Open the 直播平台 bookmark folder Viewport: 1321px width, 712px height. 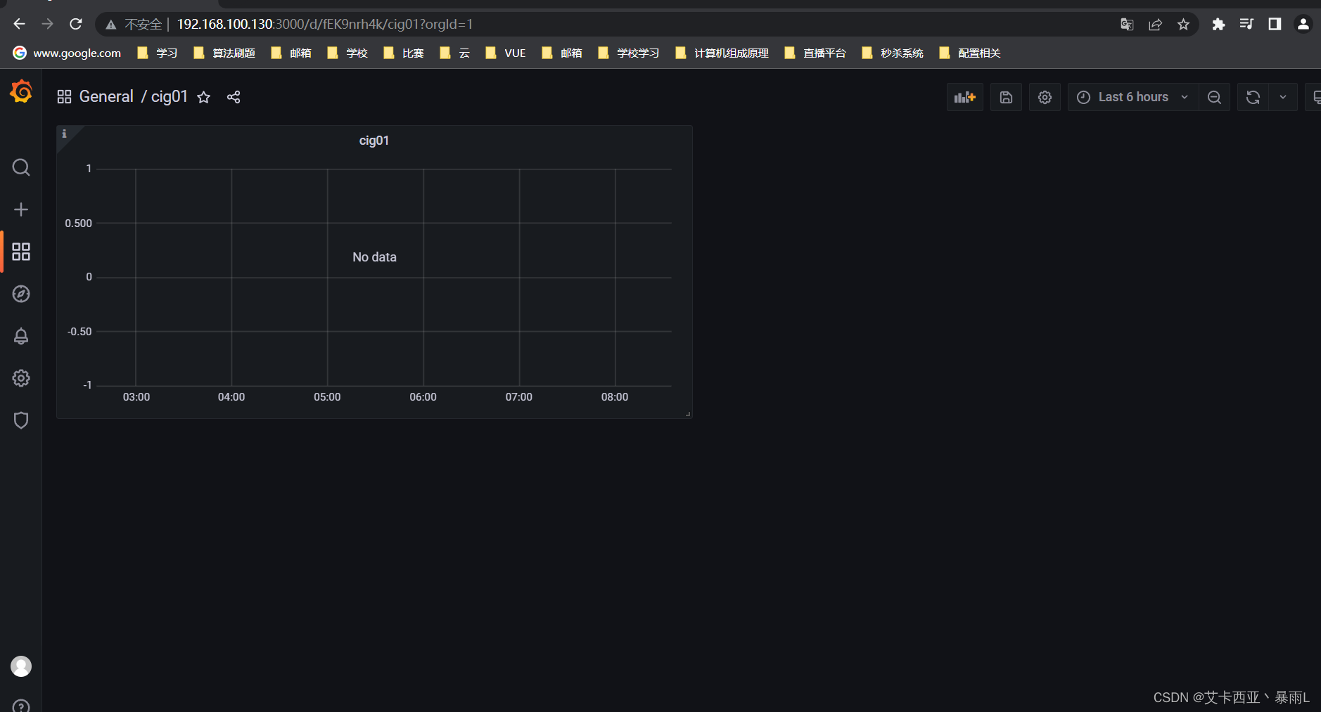coord(815,53)
